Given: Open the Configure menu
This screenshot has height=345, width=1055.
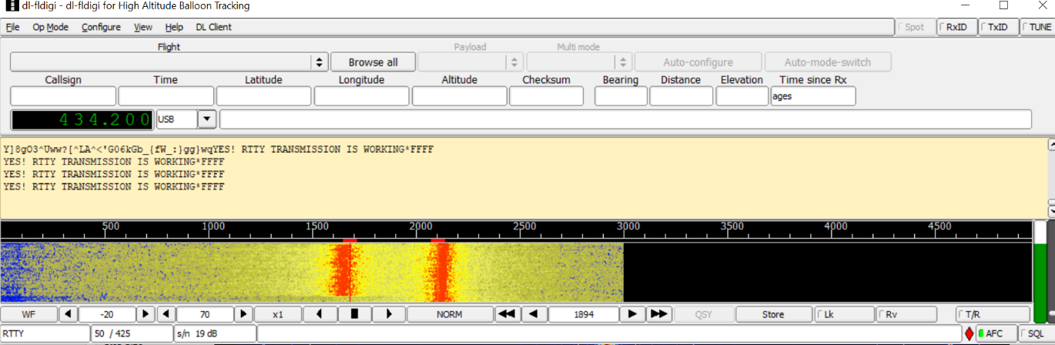Looking at the screenshot, I should (101, 27).
